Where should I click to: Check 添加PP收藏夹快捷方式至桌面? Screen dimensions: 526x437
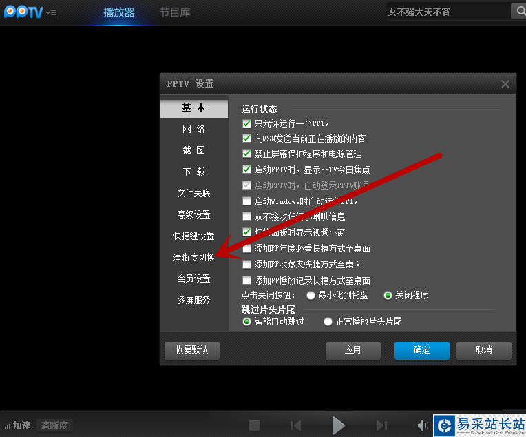point(246,265)
